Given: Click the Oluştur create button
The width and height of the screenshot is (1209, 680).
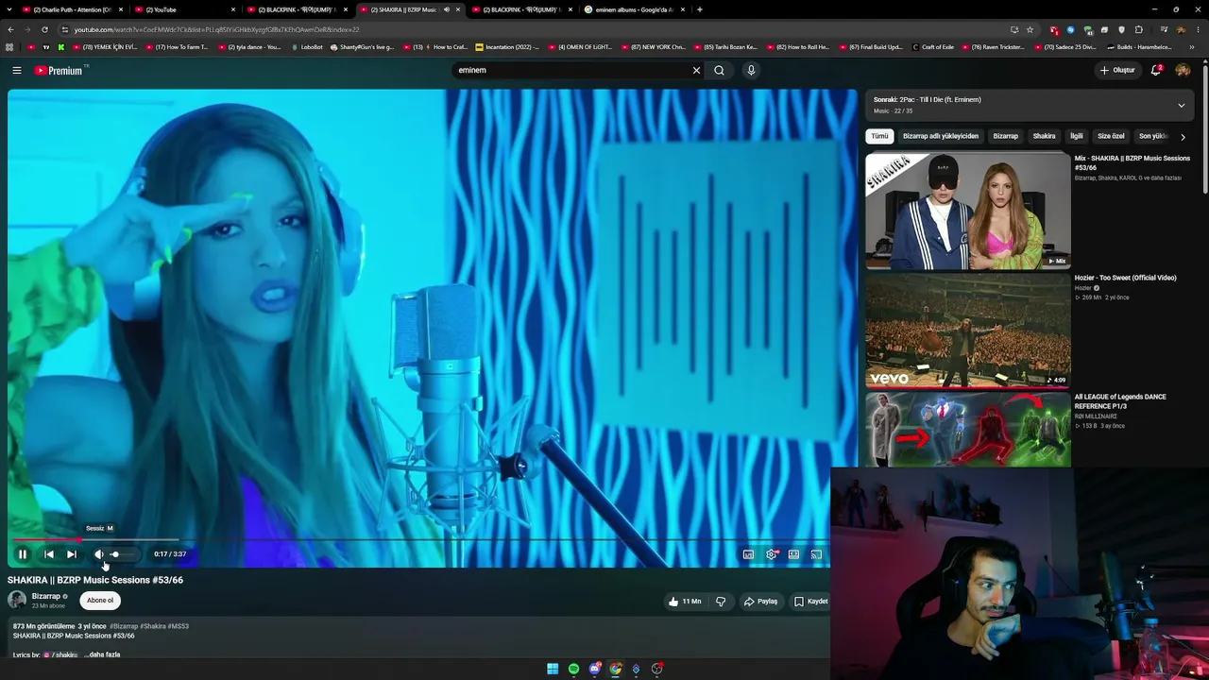Looking at the screenshot, I should [x=1116, y=70].
